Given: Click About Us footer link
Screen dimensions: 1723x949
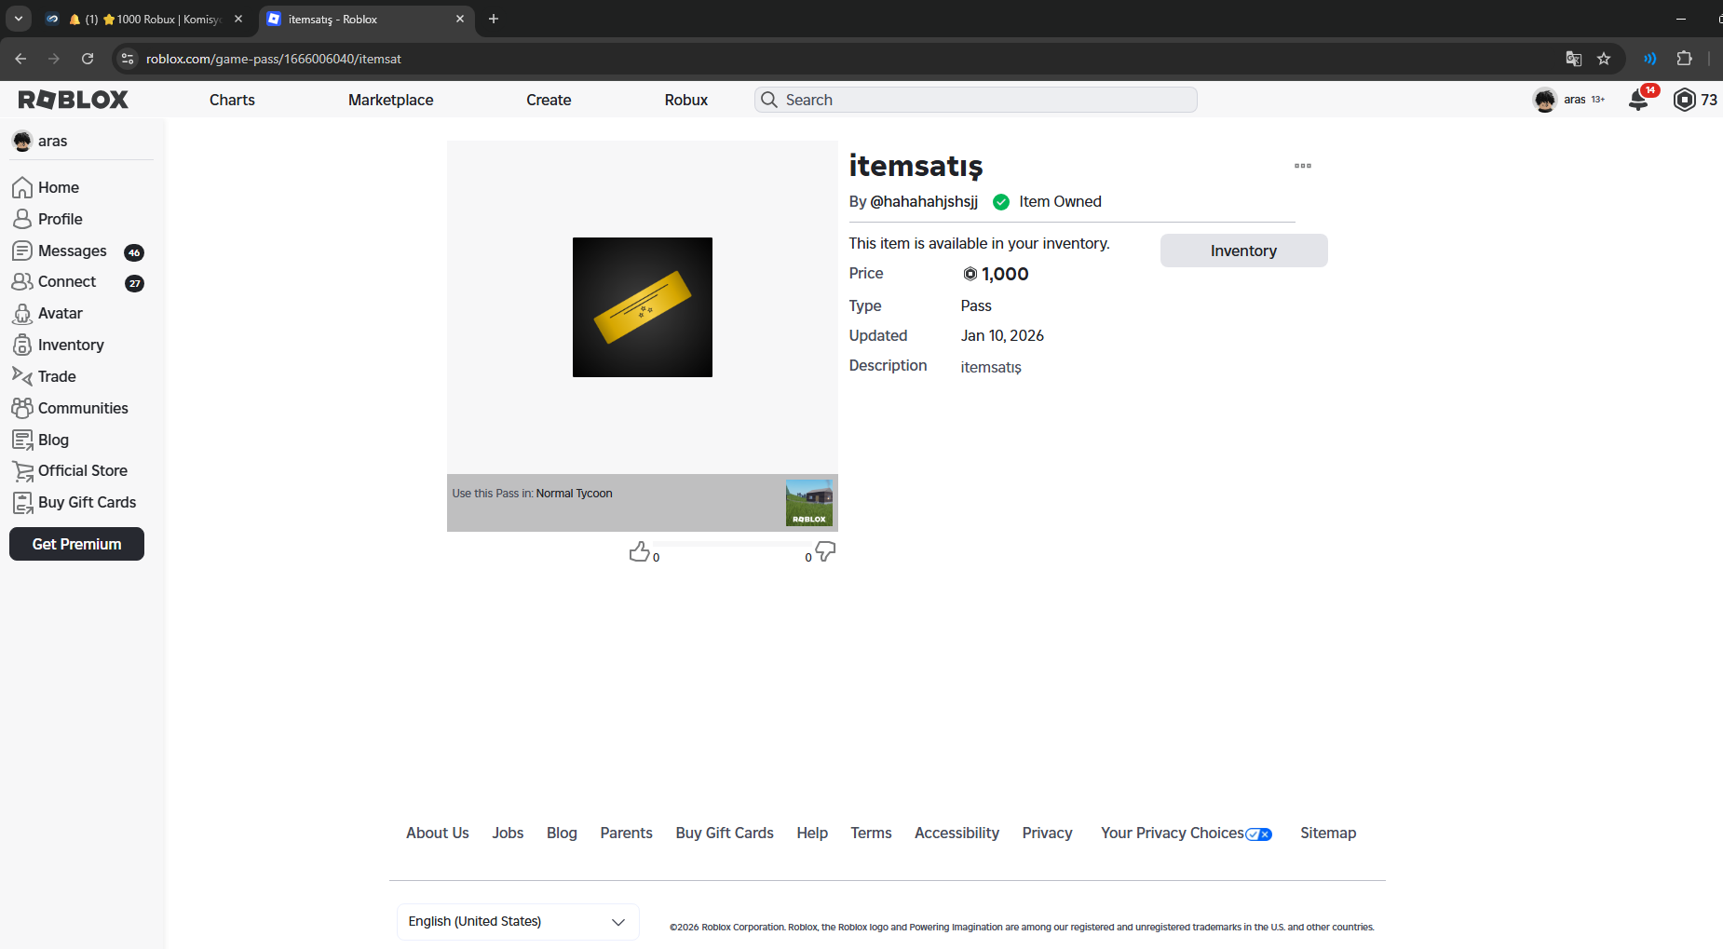Looking at the screenshot, I should 438,834.
